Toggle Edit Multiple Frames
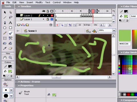 (70, 25)
